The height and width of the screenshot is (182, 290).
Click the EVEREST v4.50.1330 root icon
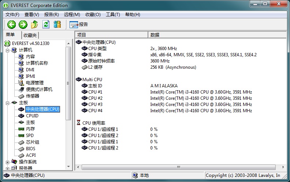[7, 43]
